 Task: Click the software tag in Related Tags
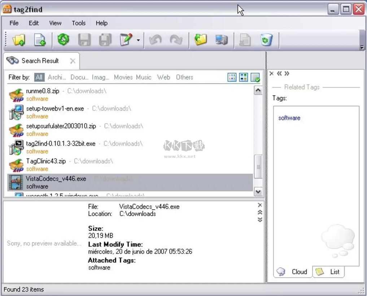(x=289, y=118)
